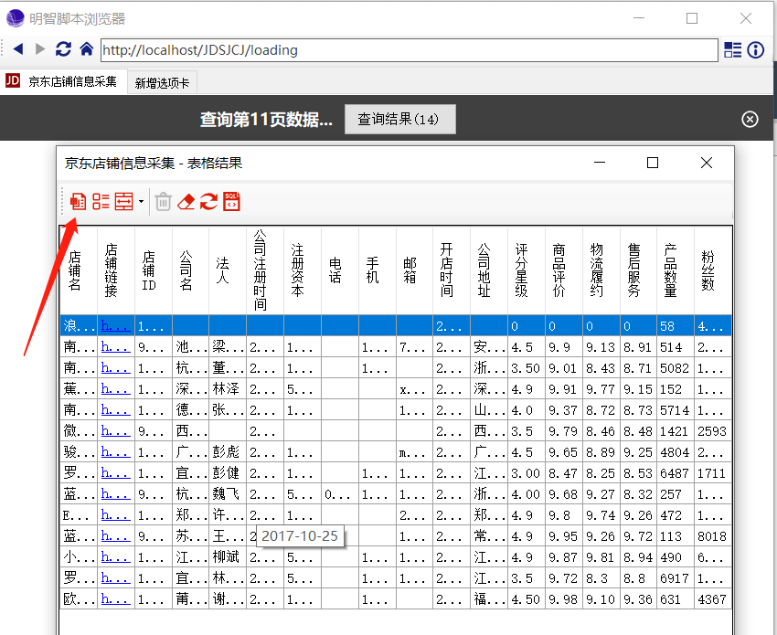Go to the home page icon
The image size is (777, 635).
[87, 49]
